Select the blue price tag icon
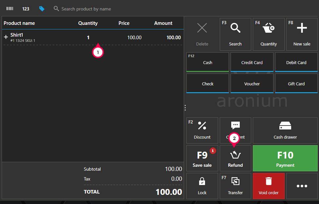Screen dimensions: 319x204 (42, 9)
